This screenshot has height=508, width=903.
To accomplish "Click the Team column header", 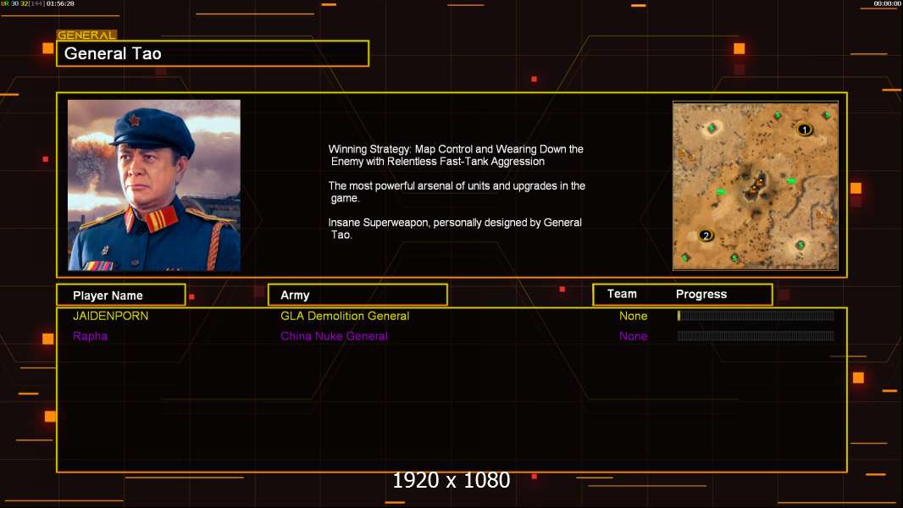I will [x=622, y=294].
